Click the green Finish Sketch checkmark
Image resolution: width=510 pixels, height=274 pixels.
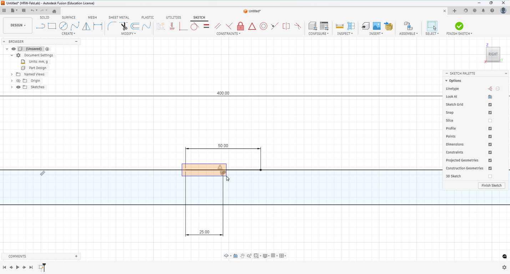(459, 26)
